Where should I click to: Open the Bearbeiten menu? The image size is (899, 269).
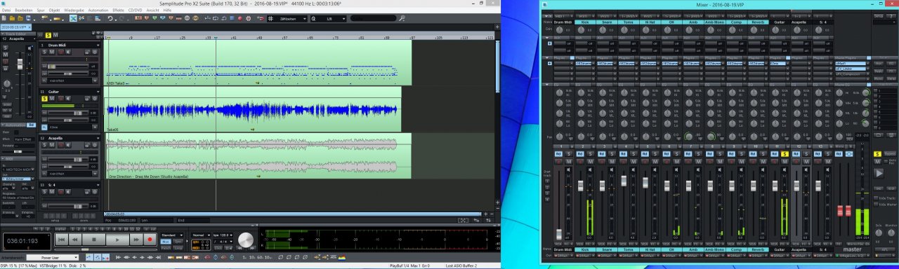coord(24,10)
